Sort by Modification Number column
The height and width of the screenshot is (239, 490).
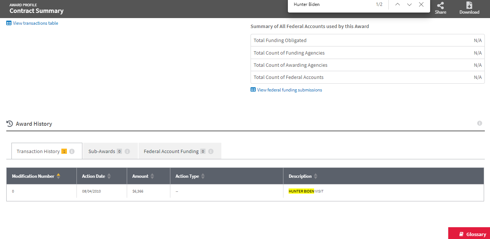pyautogui.click(x=58, y=176)
